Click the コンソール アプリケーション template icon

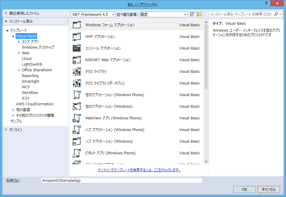[77, 48]
